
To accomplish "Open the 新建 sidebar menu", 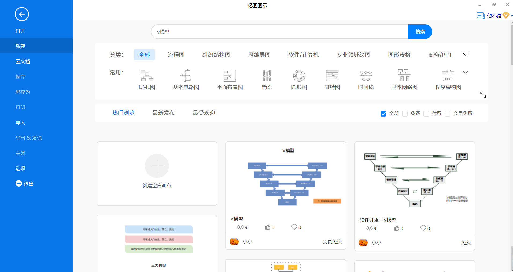I will coord(36,46).
